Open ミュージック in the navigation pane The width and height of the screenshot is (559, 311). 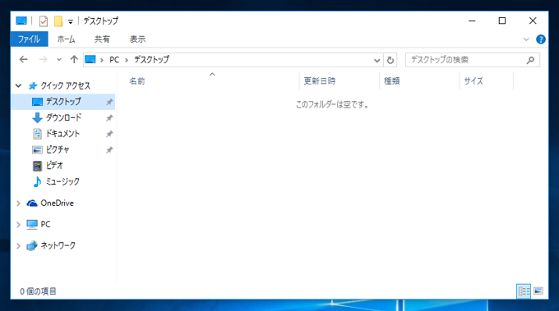click(62, 181)
